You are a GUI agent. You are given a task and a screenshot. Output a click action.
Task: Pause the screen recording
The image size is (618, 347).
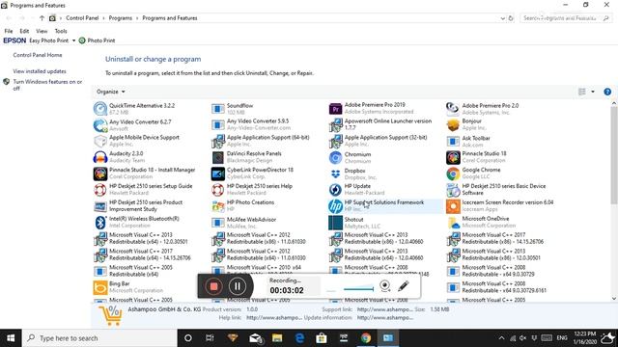(x=238, y=286)
